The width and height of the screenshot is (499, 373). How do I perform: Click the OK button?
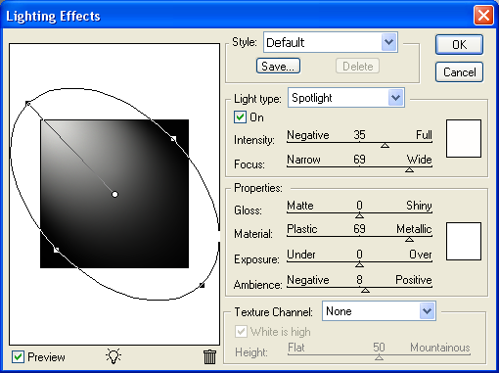point(459,44)
